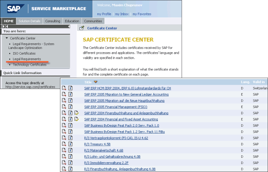Open SAP ERP 2005 Migration to New General Ledger link

pos(126,94)
